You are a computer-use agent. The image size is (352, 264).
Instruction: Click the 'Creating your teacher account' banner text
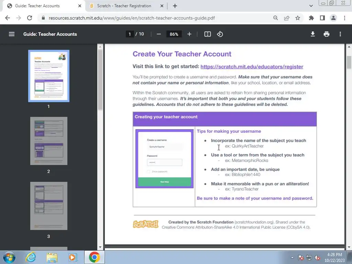tap(166, 117)
